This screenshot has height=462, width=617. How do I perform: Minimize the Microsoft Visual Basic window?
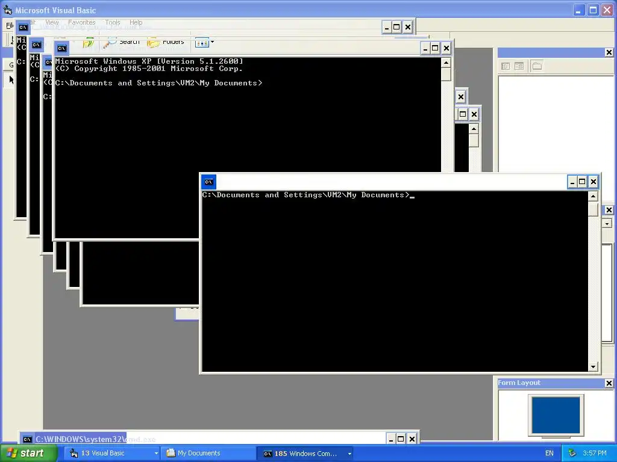tap(578, 10)
